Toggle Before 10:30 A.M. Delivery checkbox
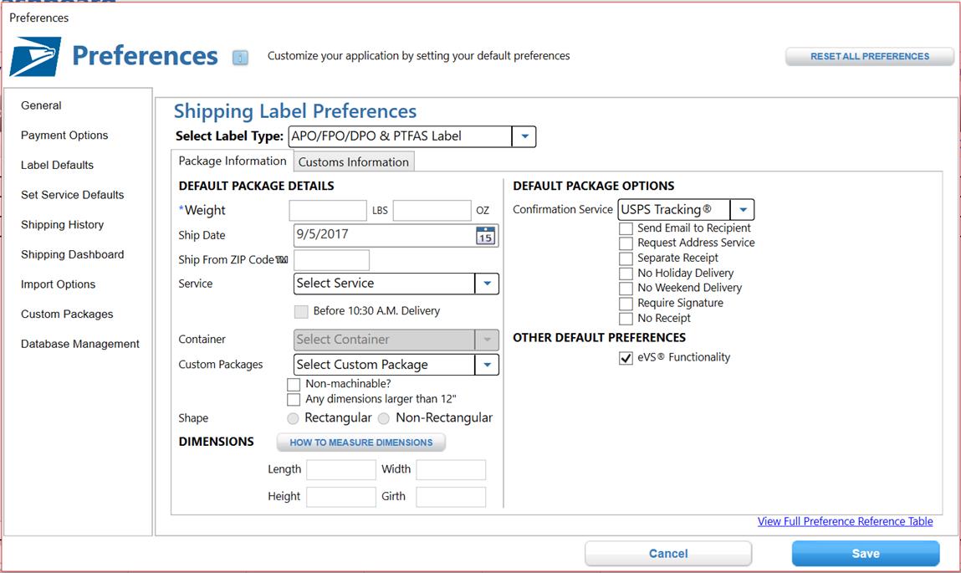Screen dimensions: 961x573 (x=301, y=311)
